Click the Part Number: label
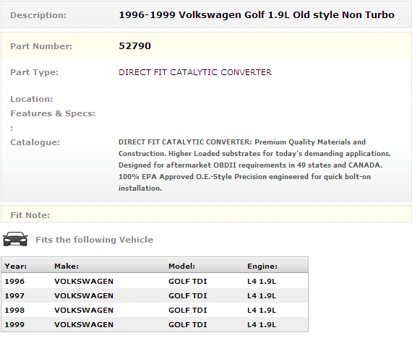 [x=41, y=46]
